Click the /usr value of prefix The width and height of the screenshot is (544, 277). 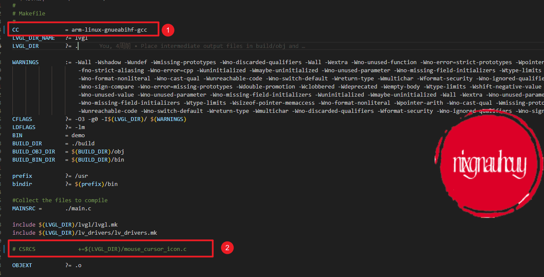[81, 176]
